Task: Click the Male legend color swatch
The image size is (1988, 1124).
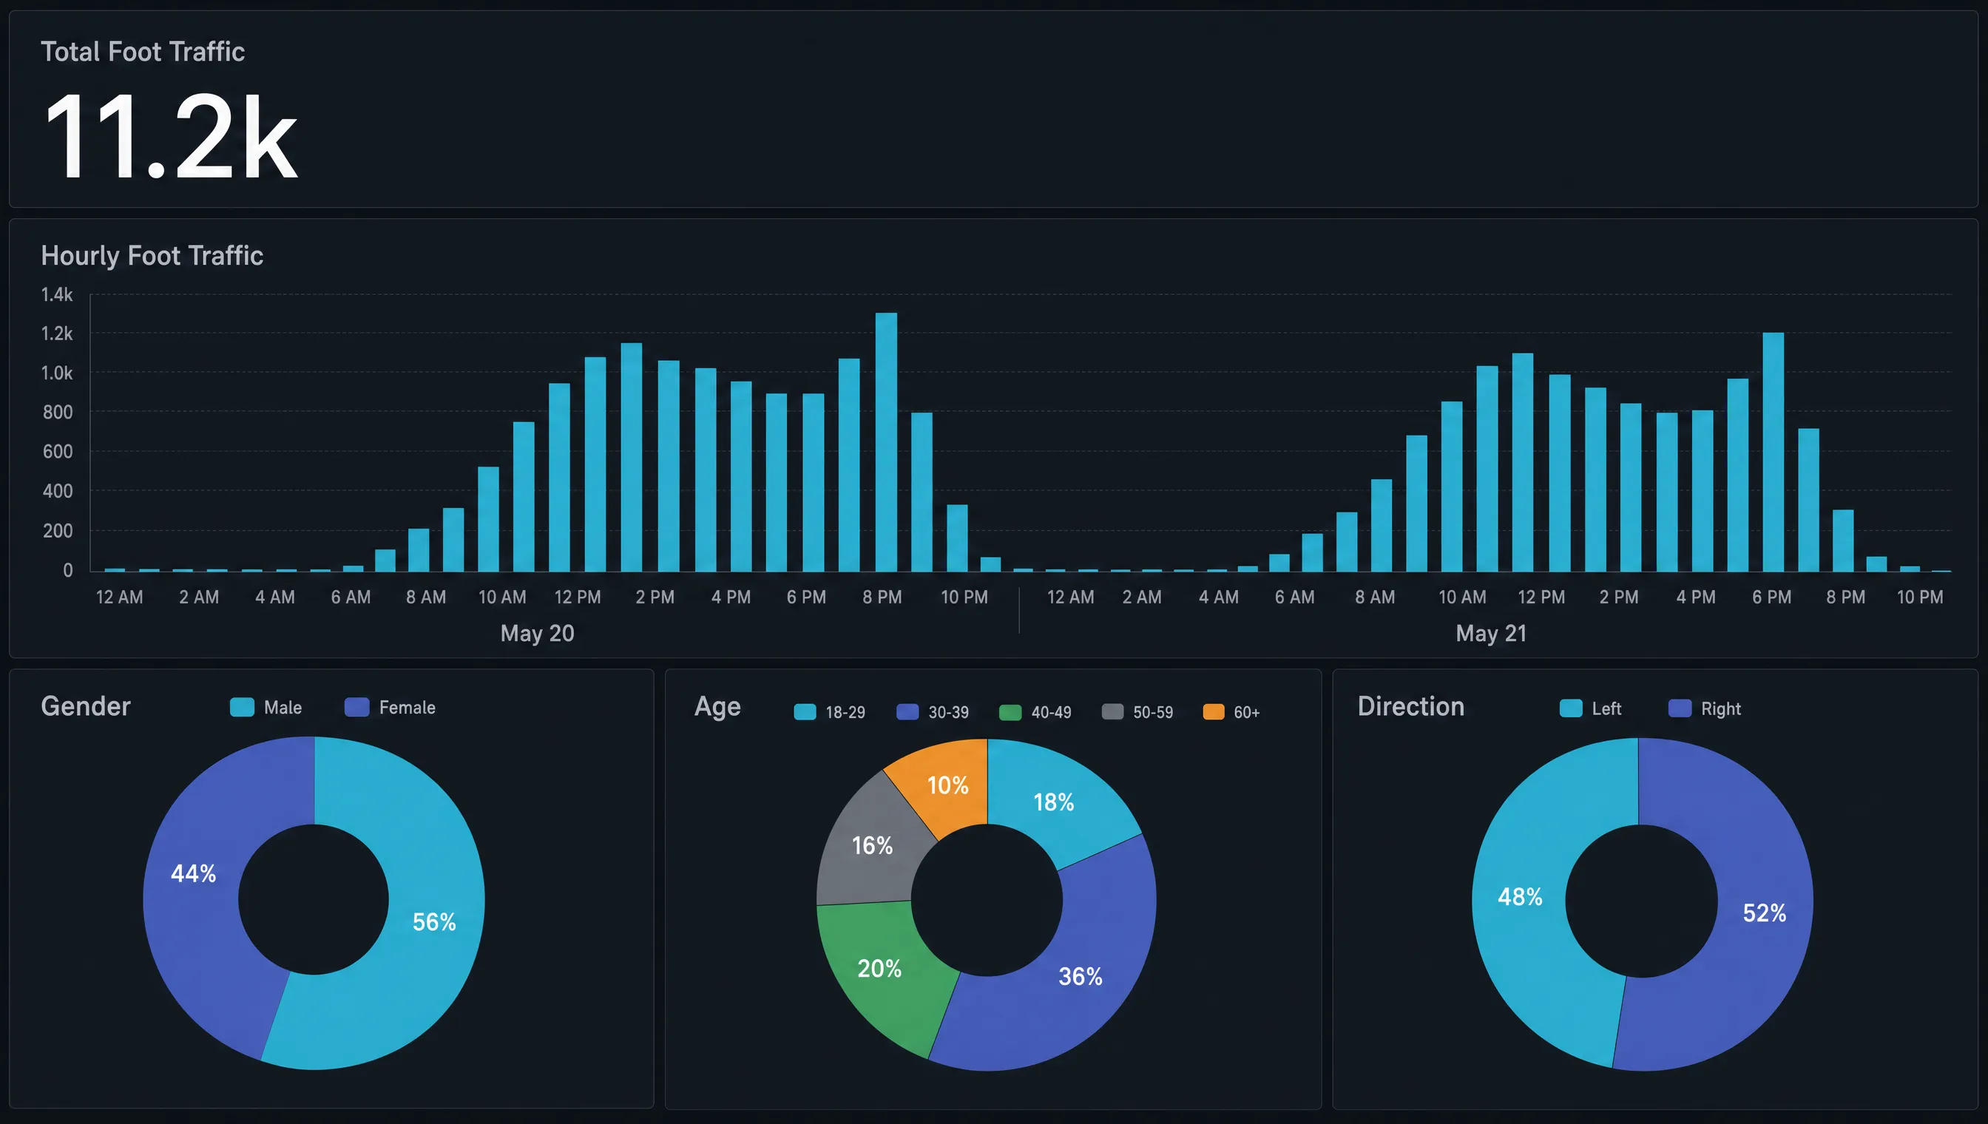Action: pyautogui.click(x=242, y=707)
